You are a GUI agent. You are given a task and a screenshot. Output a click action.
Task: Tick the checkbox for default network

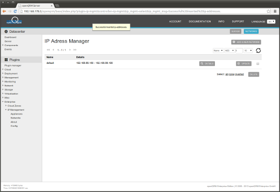(x=258, y=64)
